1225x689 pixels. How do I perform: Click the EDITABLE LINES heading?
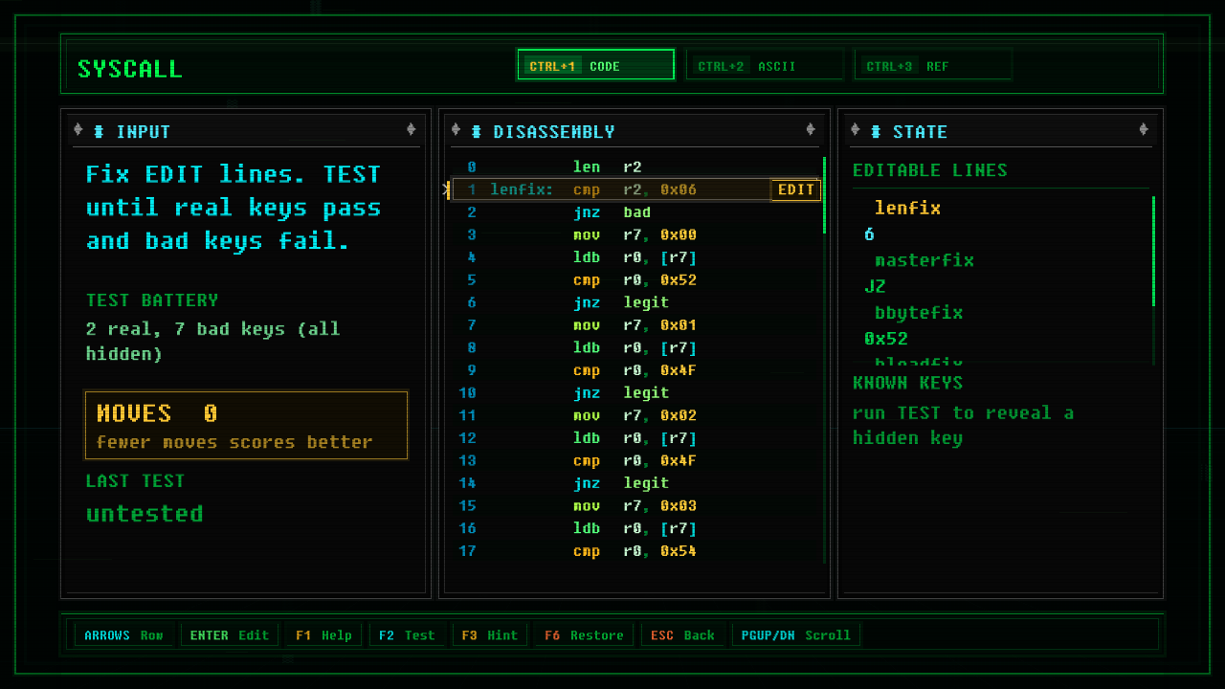point(930,170)
